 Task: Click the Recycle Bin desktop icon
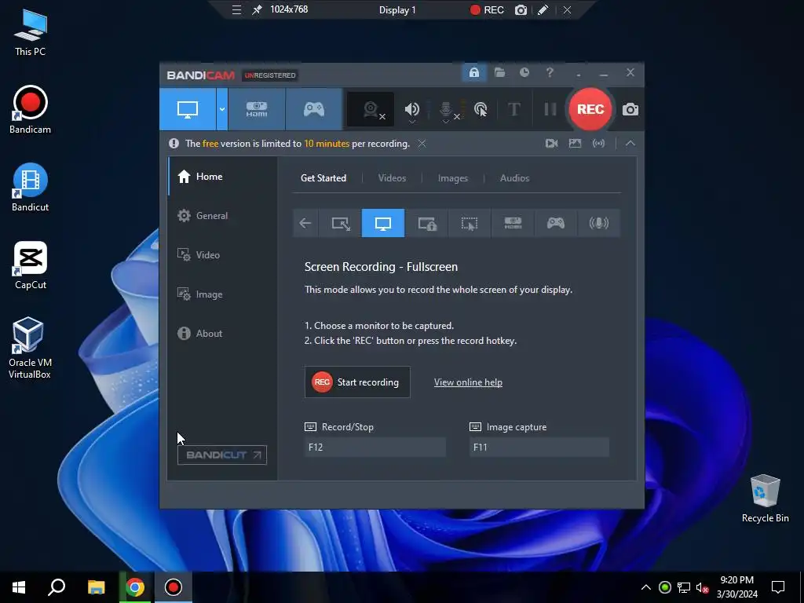(765, 499)
